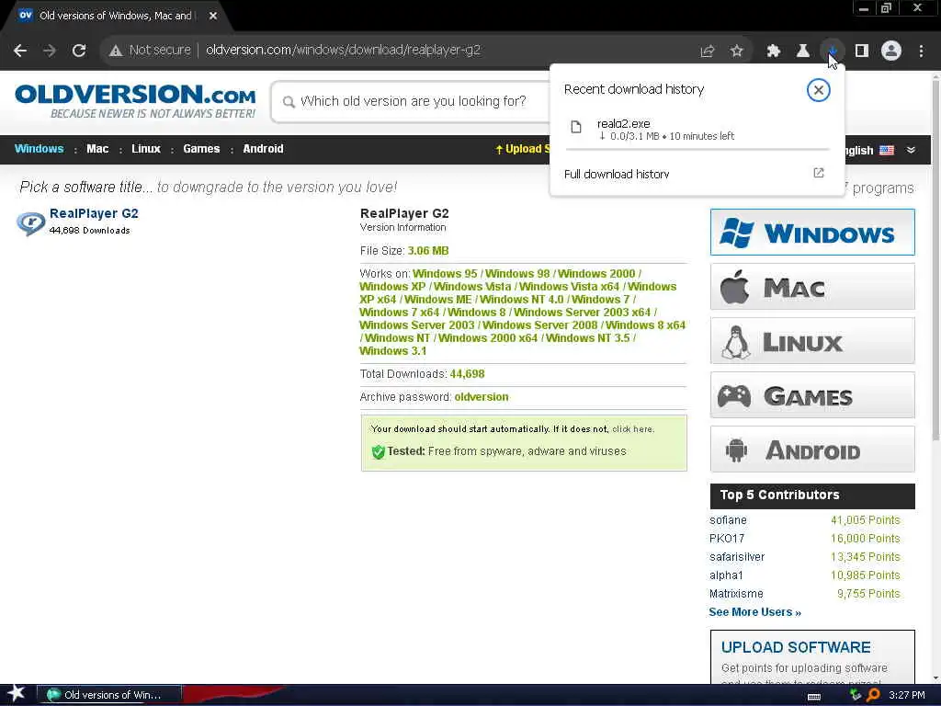Click the green tested shield icon
Screen dimensions: 941x706
[x=378, y=451]
